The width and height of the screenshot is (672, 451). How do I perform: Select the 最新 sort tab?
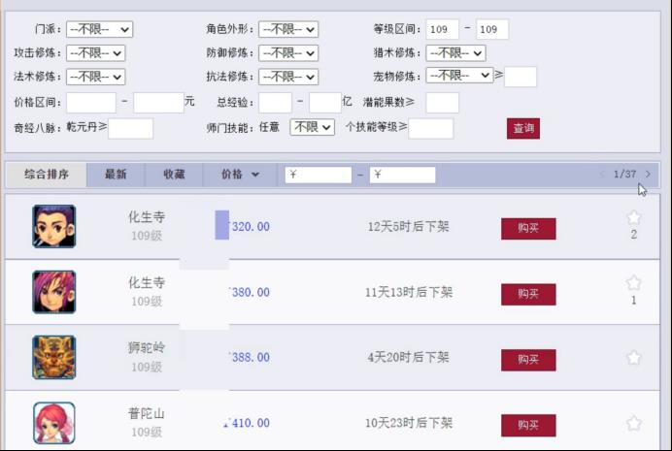tap(116, 175)
